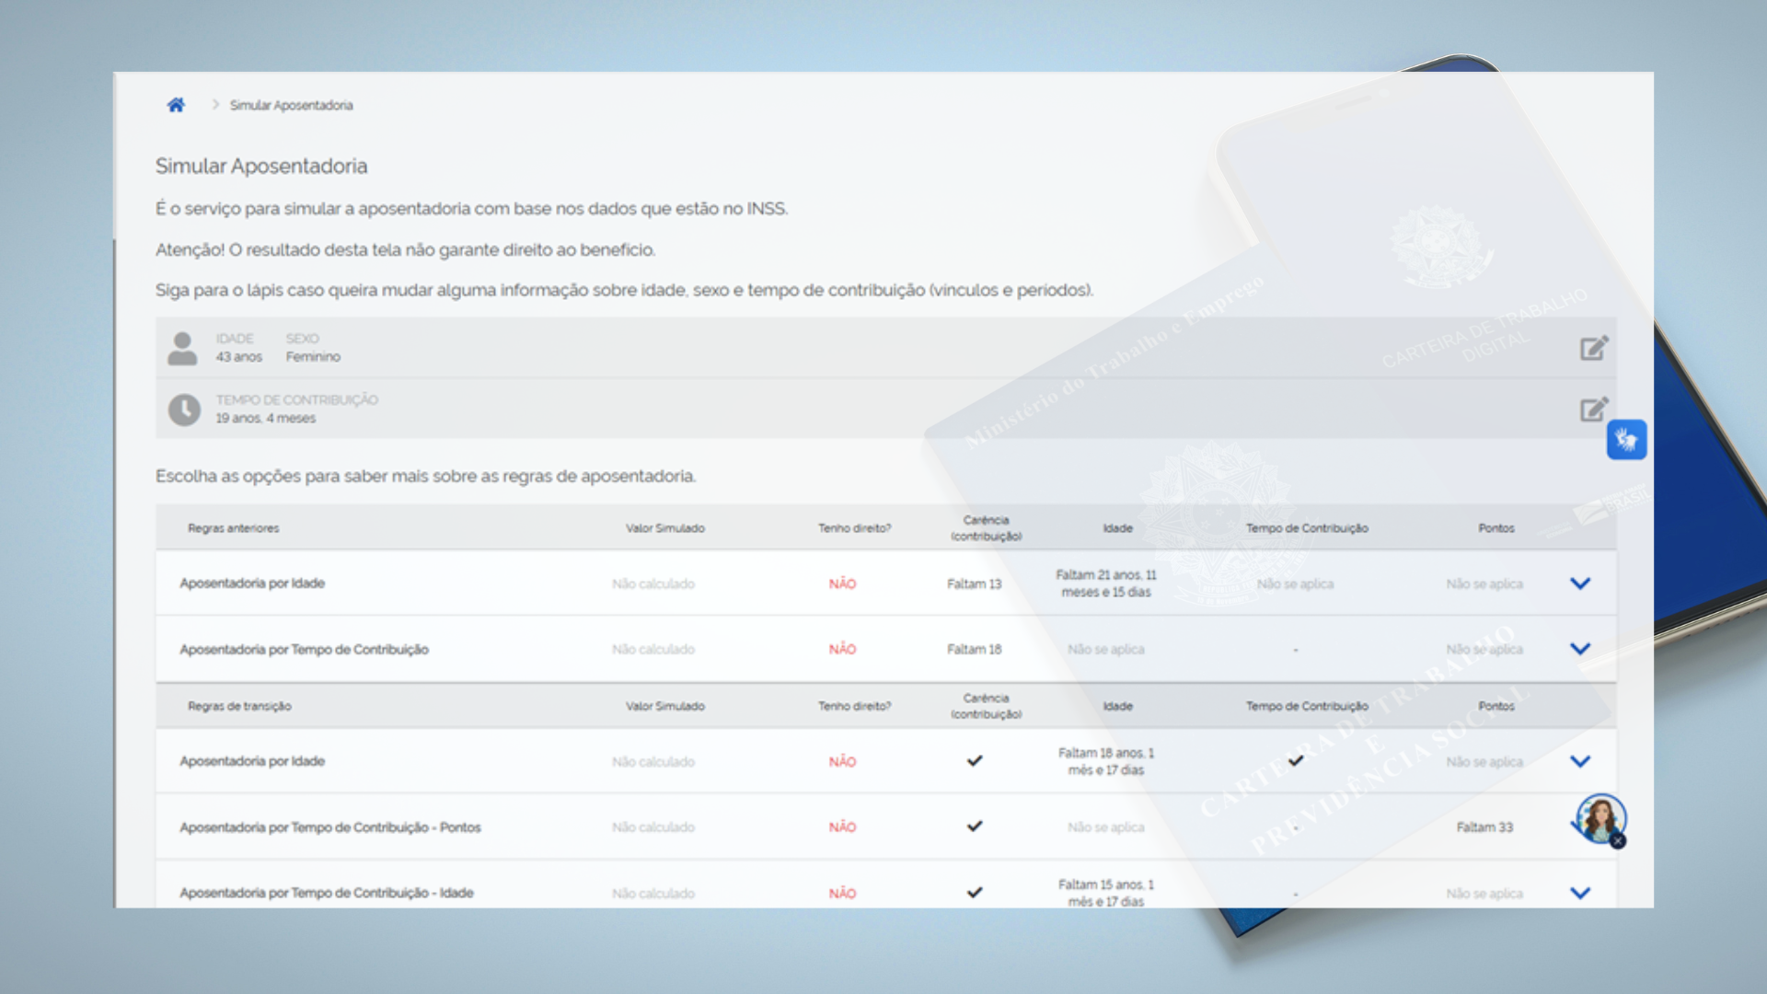1767x994 pixels.
Task: Edit age and sex with pencil icon
Action: [1594, 348]
